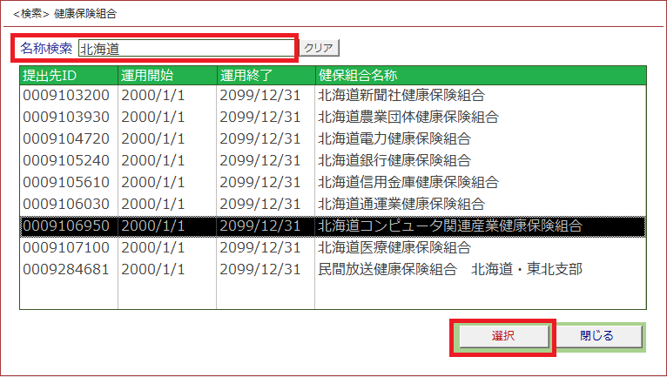Click the 運用終了 column header
The image size is (667, 377).
pyautogui.click(x=265, y=75)
